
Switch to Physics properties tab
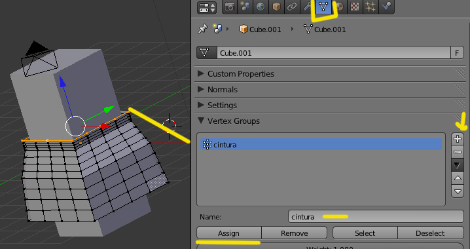coord(386,7)
